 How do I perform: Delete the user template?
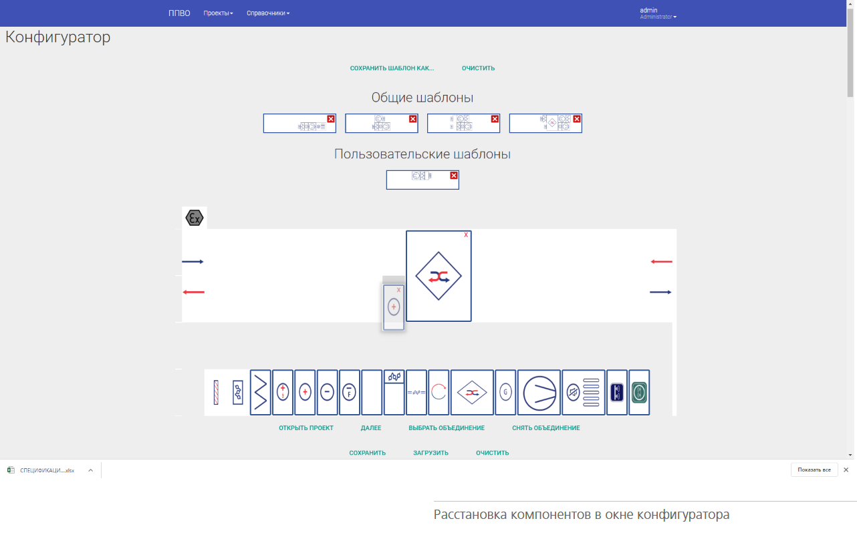[x=454, y=176]
